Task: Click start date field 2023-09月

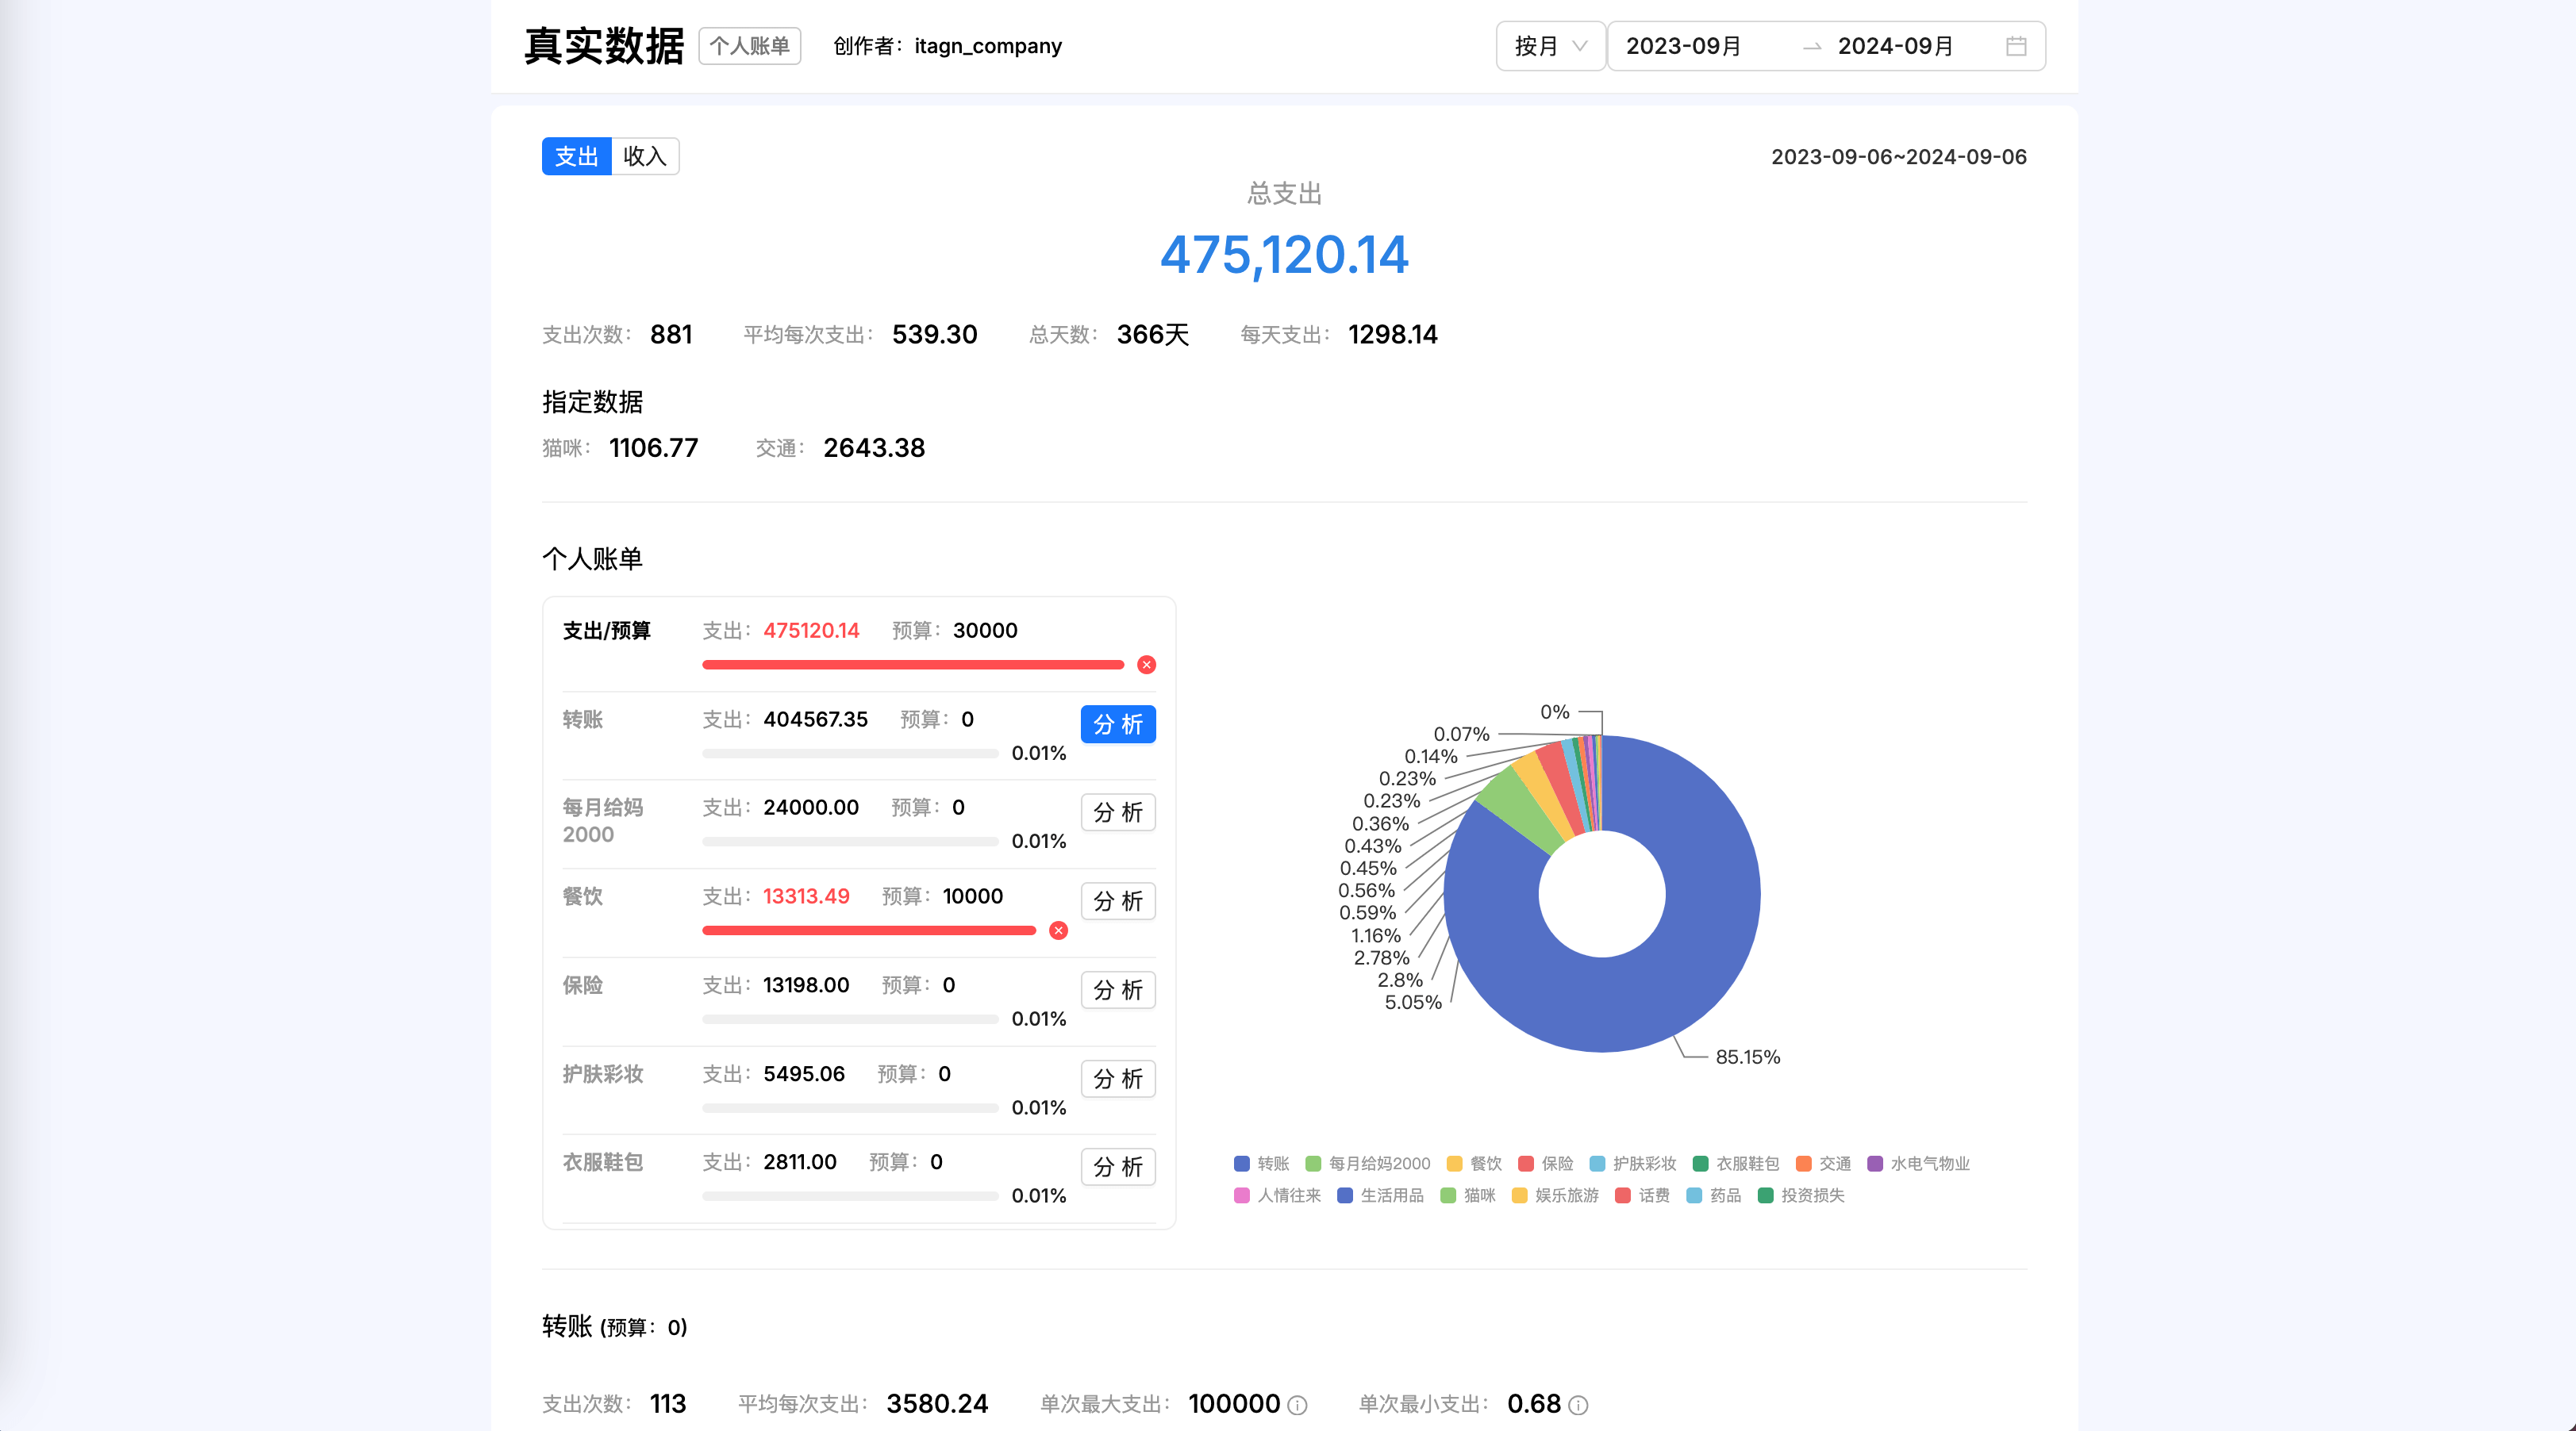Action: 1684,46
